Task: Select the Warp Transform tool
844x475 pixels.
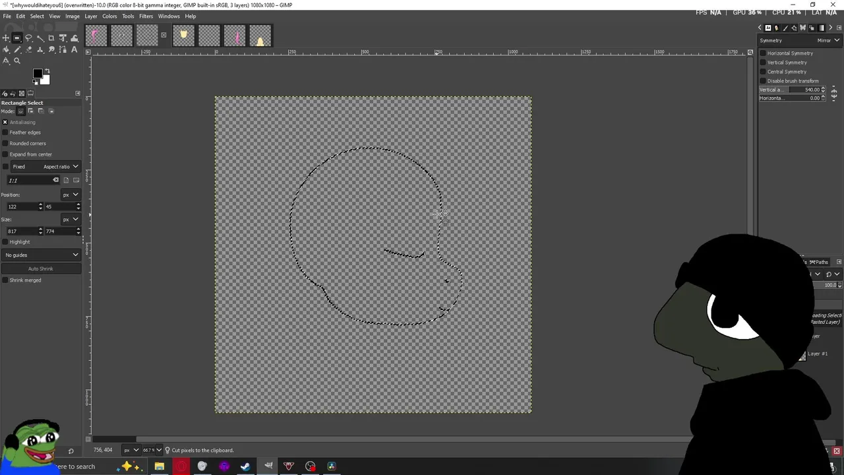Action: coord(75,38)
